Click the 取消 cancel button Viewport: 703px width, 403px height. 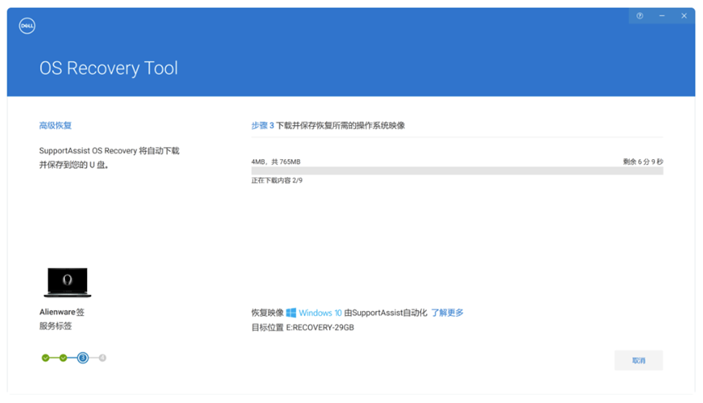(639, 361)
